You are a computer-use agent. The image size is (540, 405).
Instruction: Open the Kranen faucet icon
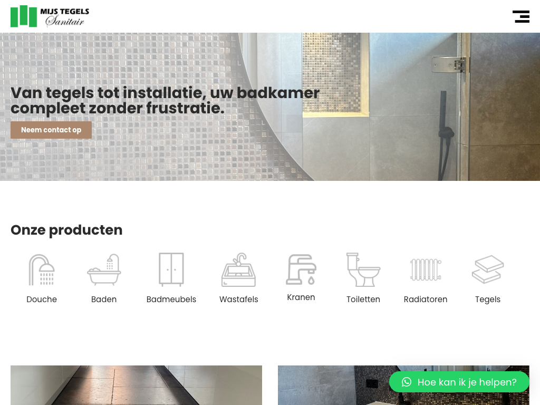301,269
